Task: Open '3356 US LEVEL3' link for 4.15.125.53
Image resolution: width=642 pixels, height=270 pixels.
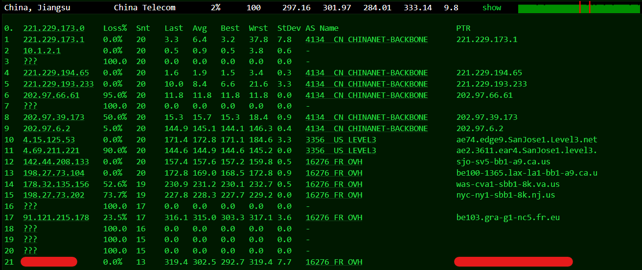Action: point(341,140)
